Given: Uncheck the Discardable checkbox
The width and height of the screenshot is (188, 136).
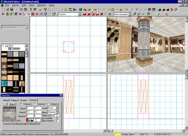Looking at the screenshot, I should [x=58, y=118].
